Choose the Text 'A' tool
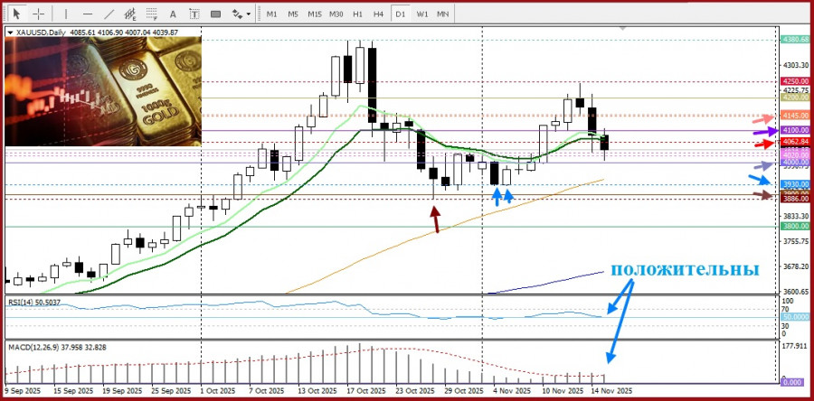 174,14
